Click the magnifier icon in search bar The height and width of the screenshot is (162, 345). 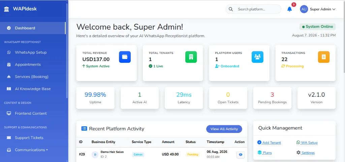tap(230, 9)
